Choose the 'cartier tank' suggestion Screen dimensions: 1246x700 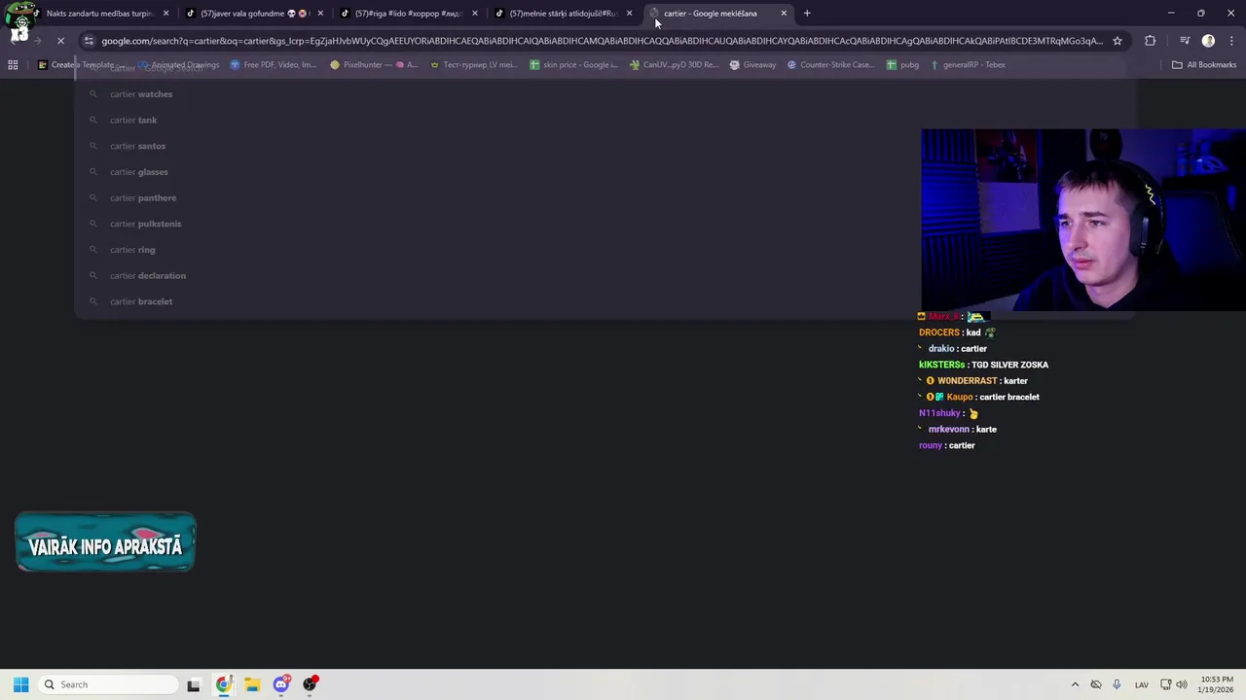pos(605,121)
